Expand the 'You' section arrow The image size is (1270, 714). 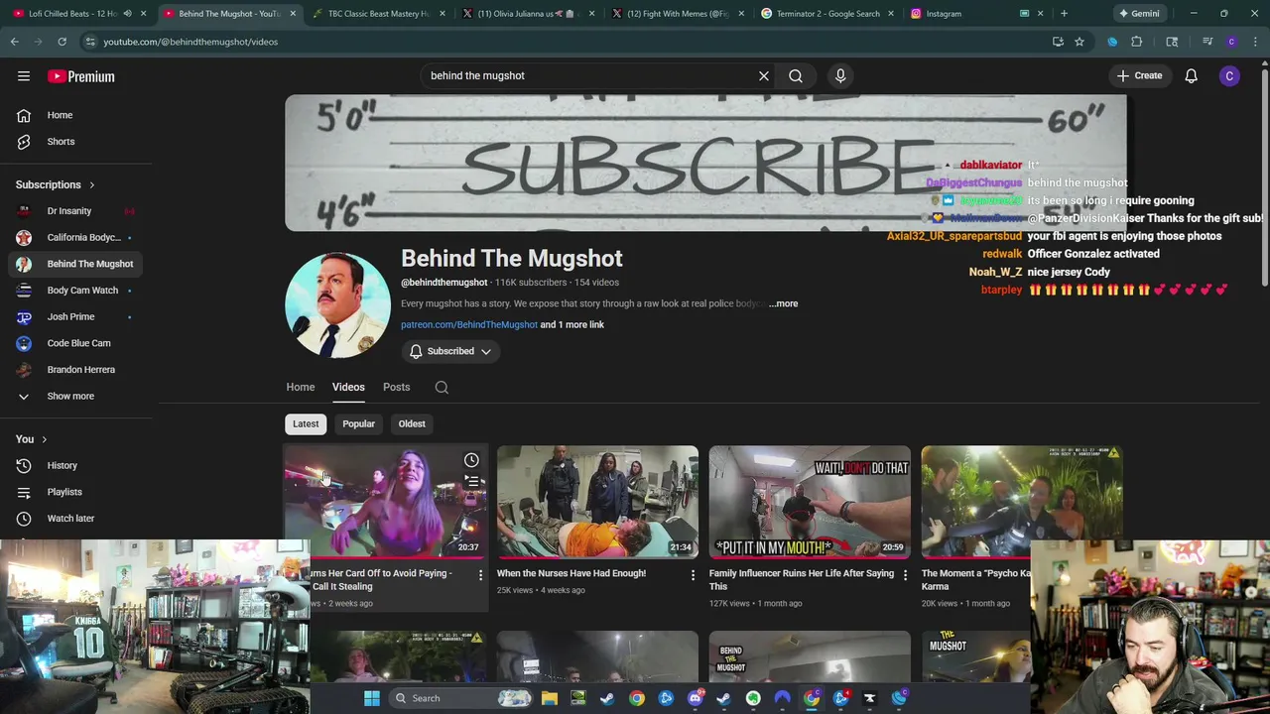click(x=44, y=439)
